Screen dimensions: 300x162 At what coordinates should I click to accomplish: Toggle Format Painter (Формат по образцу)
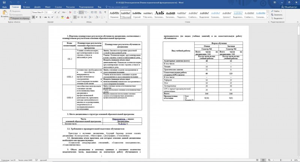point(19,18)
